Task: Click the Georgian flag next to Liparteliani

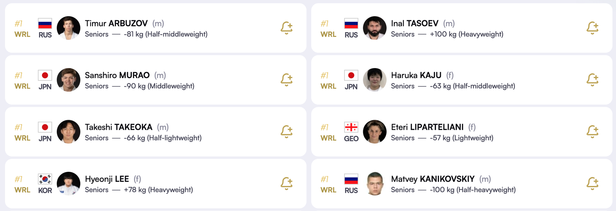Action: pyautogui.click(x=351, y=127)
